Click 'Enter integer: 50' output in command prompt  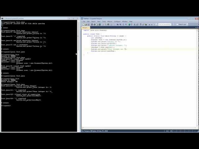point(9,82)
